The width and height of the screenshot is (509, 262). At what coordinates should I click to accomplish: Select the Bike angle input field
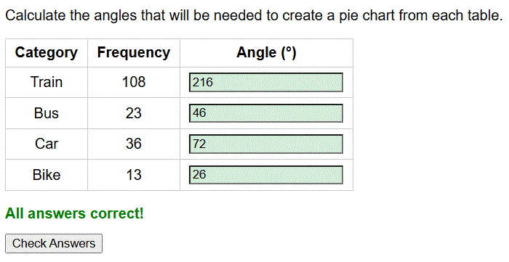pos(266,175)
